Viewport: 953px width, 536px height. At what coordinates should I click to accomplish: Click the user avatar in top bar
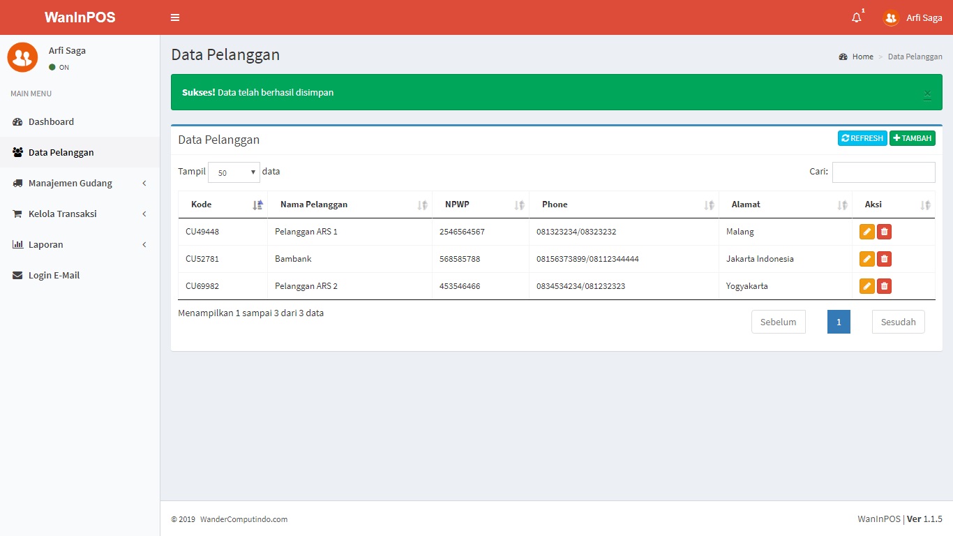[891, 18]
